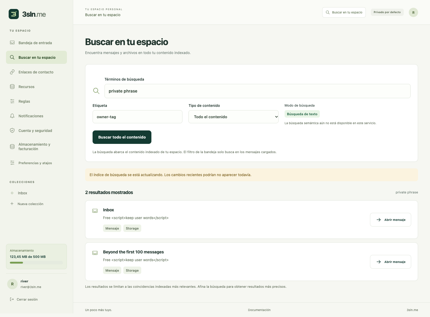Click the 3sln.me link in the footer
Screen dimensions: 430x317
(412, 310)
